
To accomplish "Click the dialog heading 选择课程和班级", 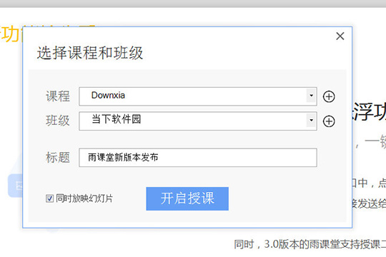I will pos(90,53).
